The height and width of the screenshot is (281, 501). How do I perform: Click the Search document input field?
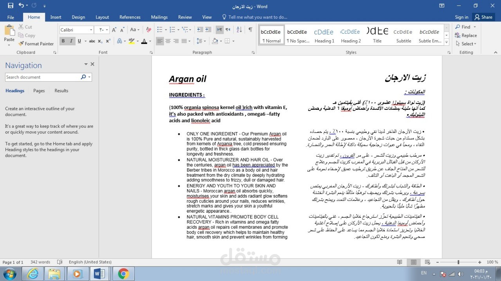tap(41, 77)
